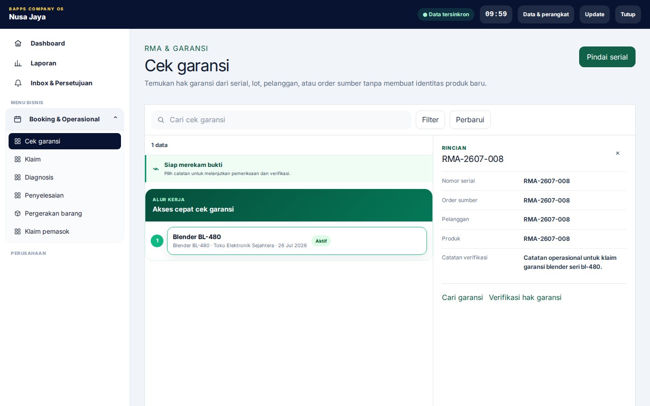Click the Inbox & Persetujuan bell icon

(18, 83)
